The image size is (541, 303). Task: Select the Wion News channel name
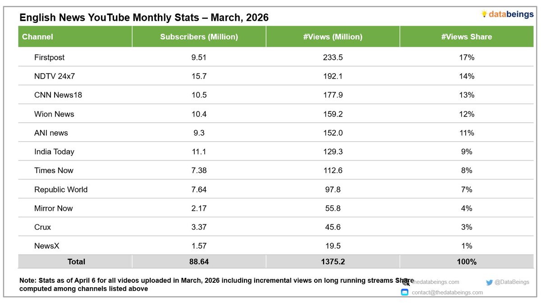54,114
